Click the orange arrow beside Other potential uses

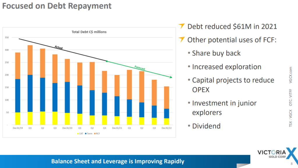pyautogui.click(x=182, y=39)
